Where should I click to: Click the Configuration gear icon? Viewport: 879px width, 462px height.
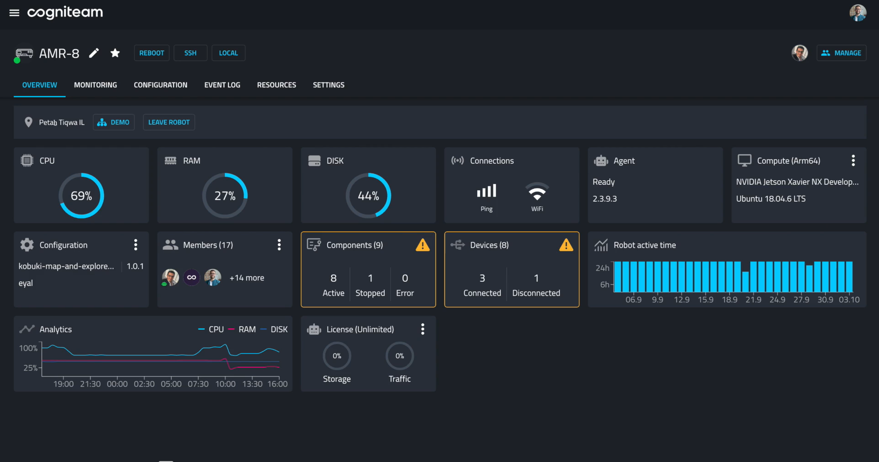click(x=27, y=245)
